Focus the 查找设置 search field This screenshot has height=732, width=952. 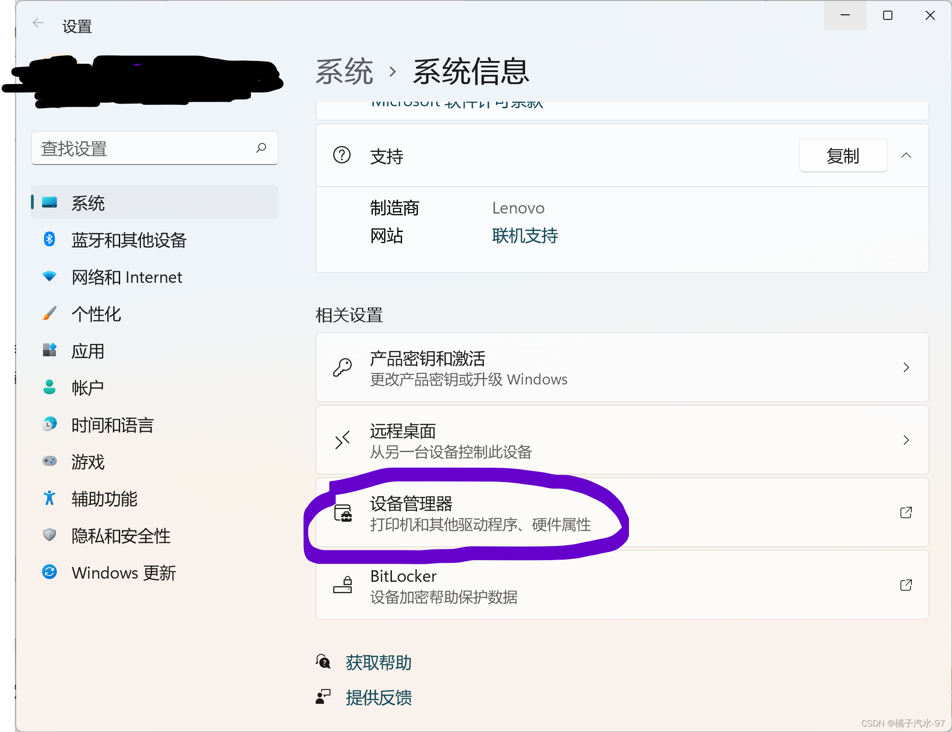point(143,149)
